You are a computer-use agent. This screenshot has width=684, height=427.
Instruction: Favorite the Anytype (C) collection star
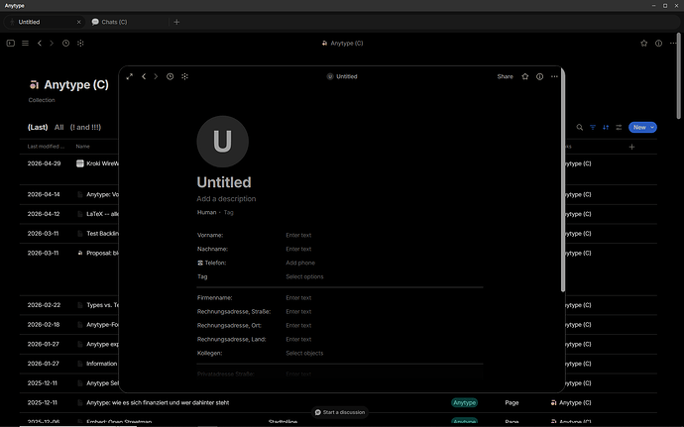644,44
